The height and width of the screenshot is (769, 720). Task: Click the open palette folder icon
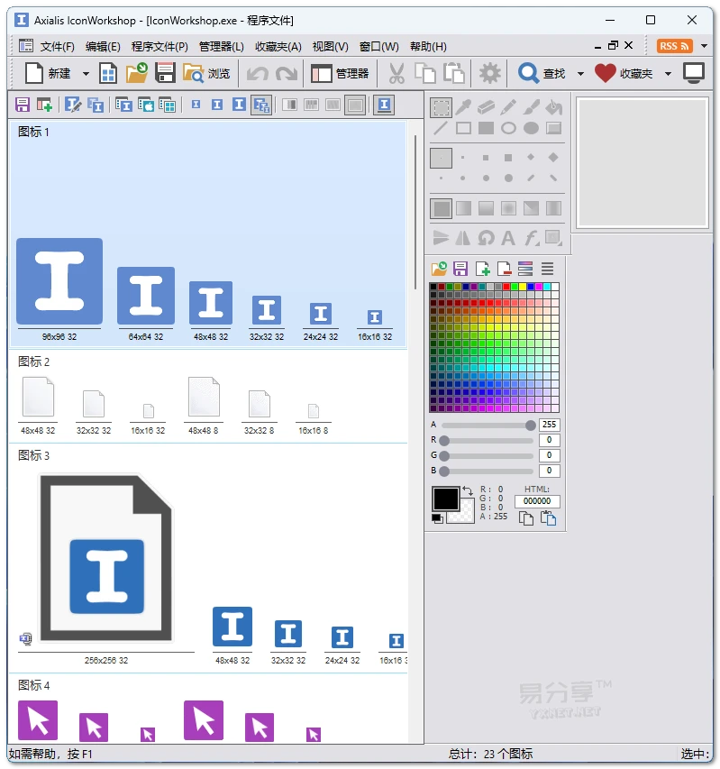tap(440, 269)
